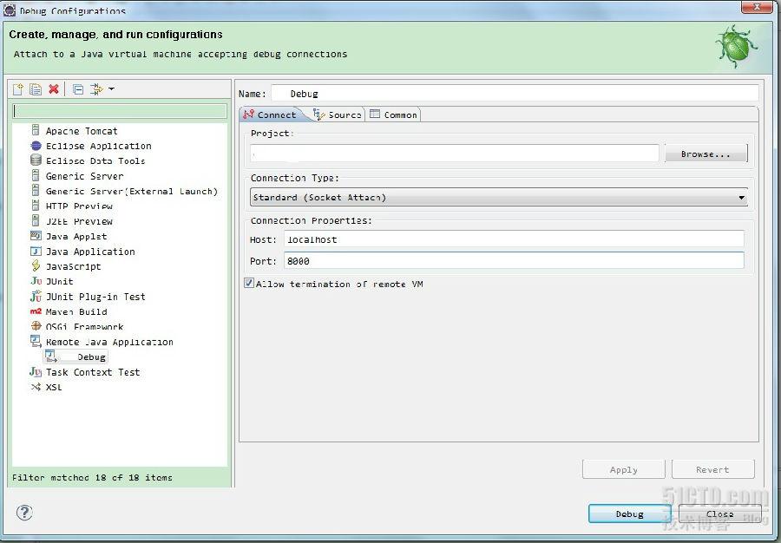The height and width of the screenshot is (543, 781).
Task: Click the HTTP Preview icon
Action: point(36,206)
